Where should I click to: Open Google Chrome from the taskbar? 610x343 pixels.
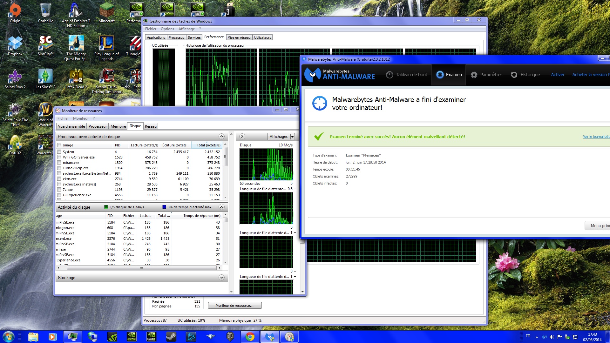click(x=250, y=337)
